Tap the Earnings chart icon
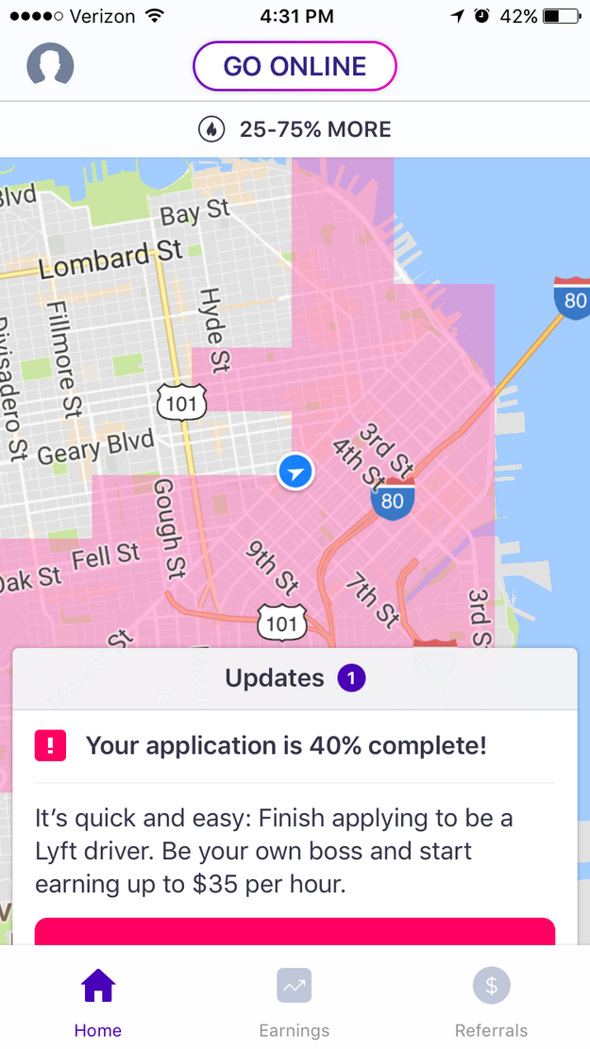Viewport: 590px width, 1049px height. point(295,987)
